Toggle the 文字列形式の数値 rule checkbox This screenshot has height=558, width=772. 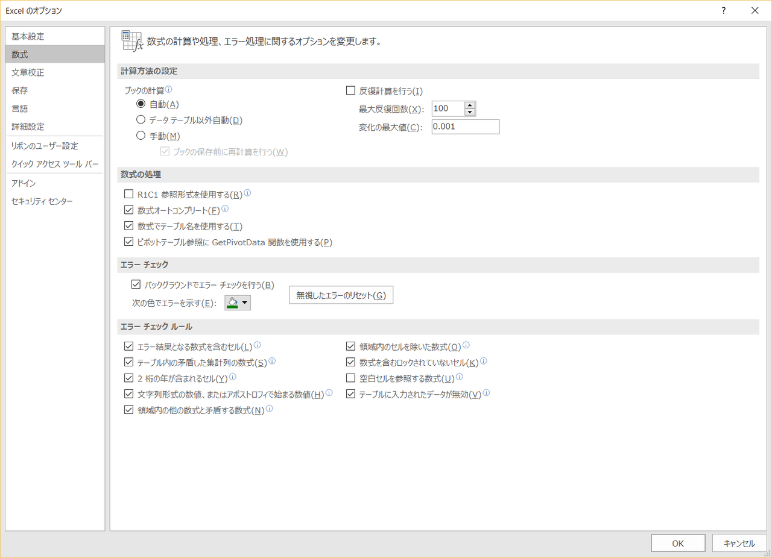tap(128, 394)
